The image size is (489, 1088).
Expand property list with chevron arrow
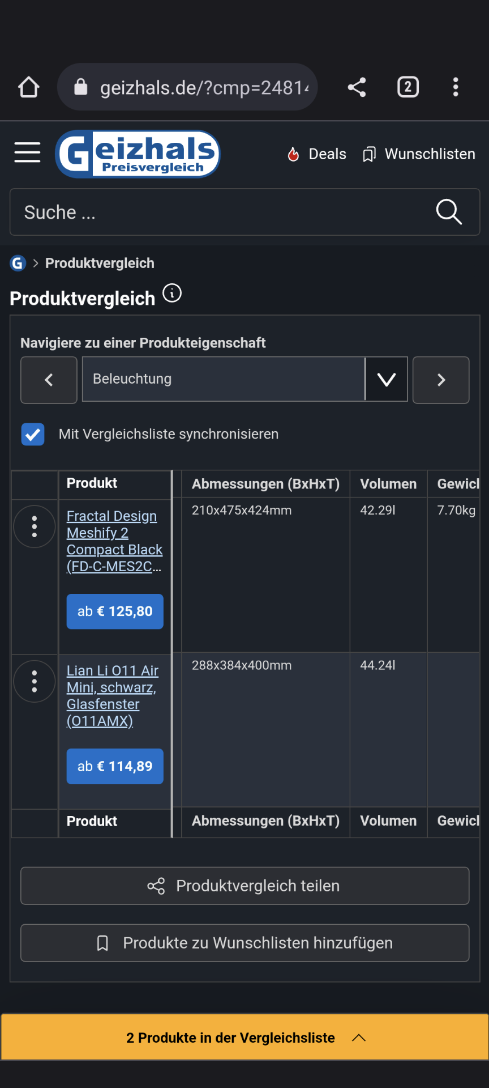(x=387, y=379)
